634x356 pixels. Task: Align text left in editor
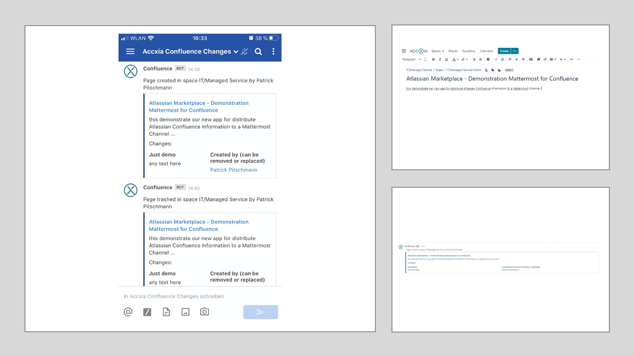pos(510,59)
